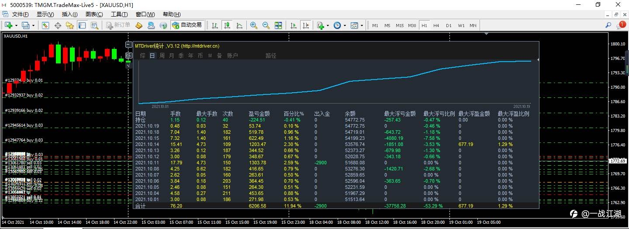Tile chart windows with grid icon

coord(278,25)
